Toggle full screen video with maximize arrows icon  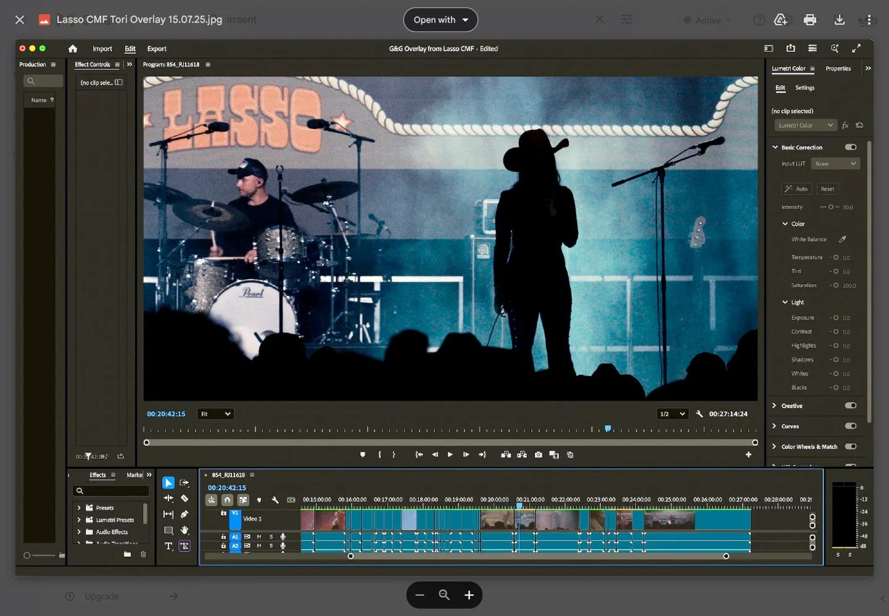[856, 48]
